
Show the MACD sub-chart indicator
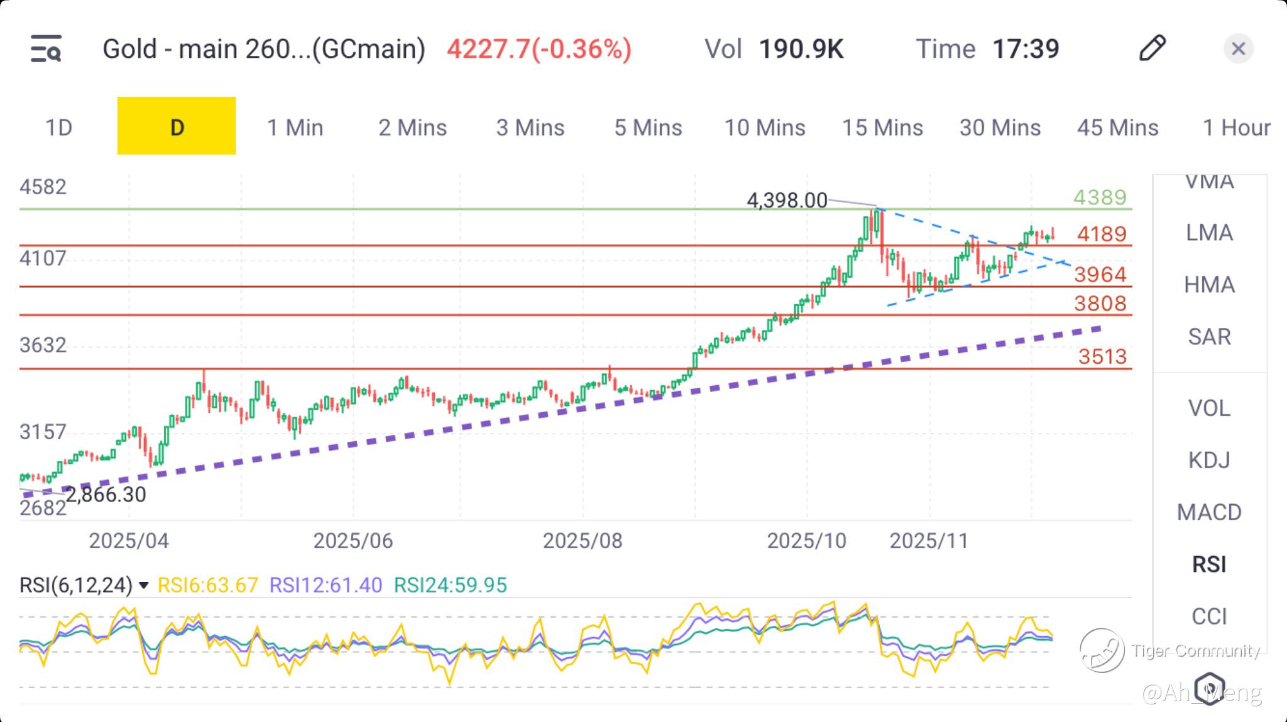(x=1209, y=512)
